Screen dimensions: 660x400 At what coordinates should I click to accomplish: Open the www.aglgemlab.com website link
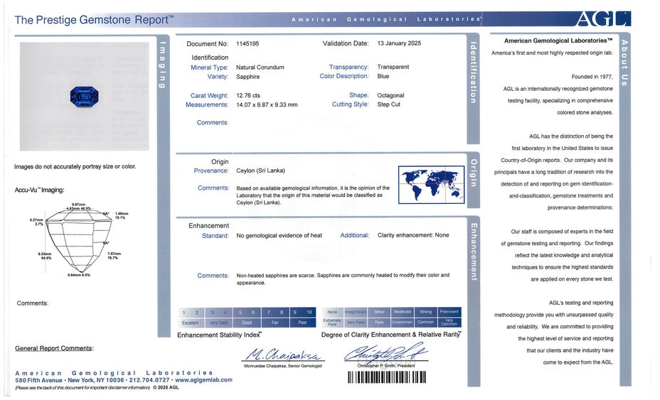(203, 380)
